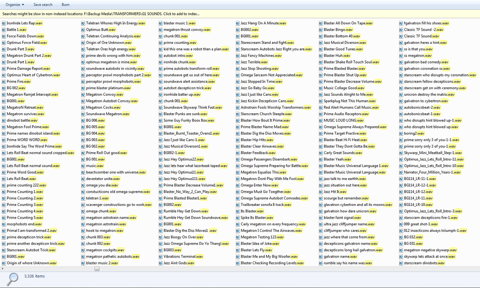
Task: Click file unicron destroy the matrix.wav
Action: tap(429, 94)
